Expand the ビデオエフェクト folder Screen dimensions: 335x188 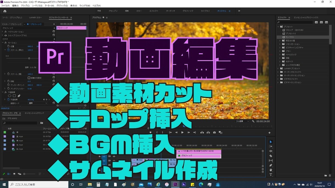click(x=278, y=79)
